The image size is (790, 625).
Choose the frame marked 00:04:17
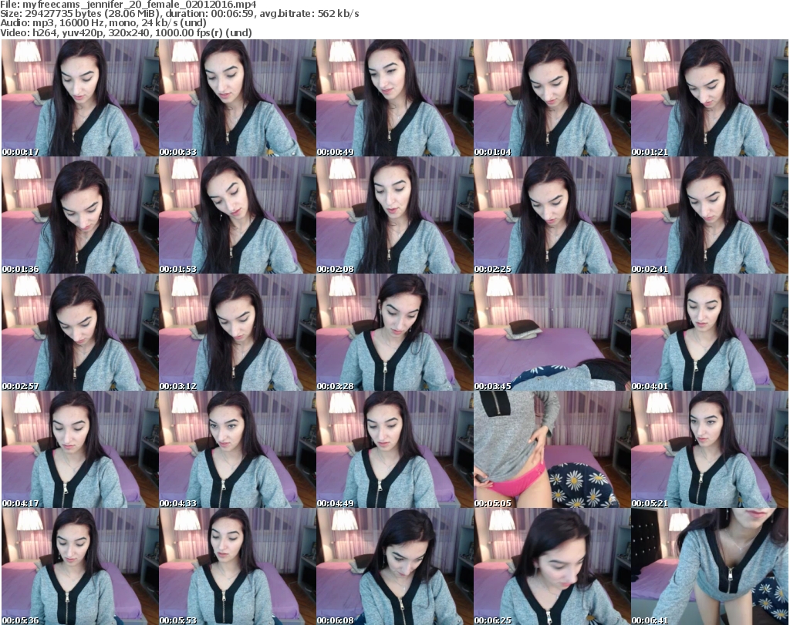point(80,450)
